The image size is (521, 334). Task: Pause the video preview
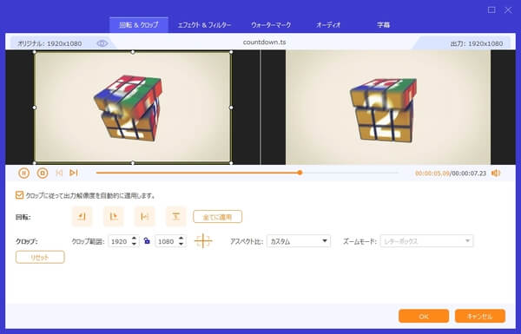pos(23,173)
